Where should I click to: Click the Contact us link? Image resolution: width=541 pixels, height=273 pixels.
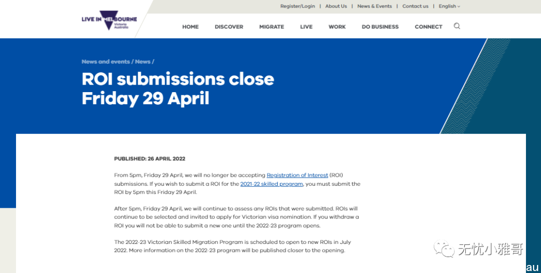click(x=415, y=6)
